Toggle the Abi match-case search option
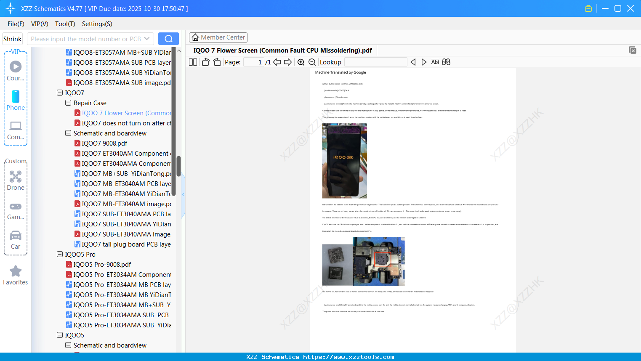The height and width of the screenshot is (361, 641). (x=435, y=62)
